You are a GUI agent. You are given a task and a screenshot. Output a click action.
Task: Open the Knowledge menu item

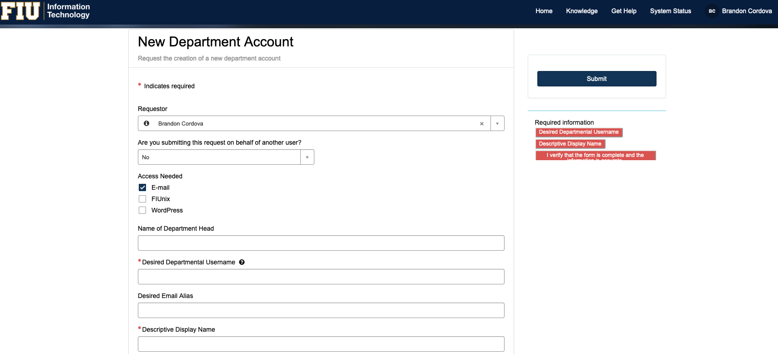pos(581,11)
